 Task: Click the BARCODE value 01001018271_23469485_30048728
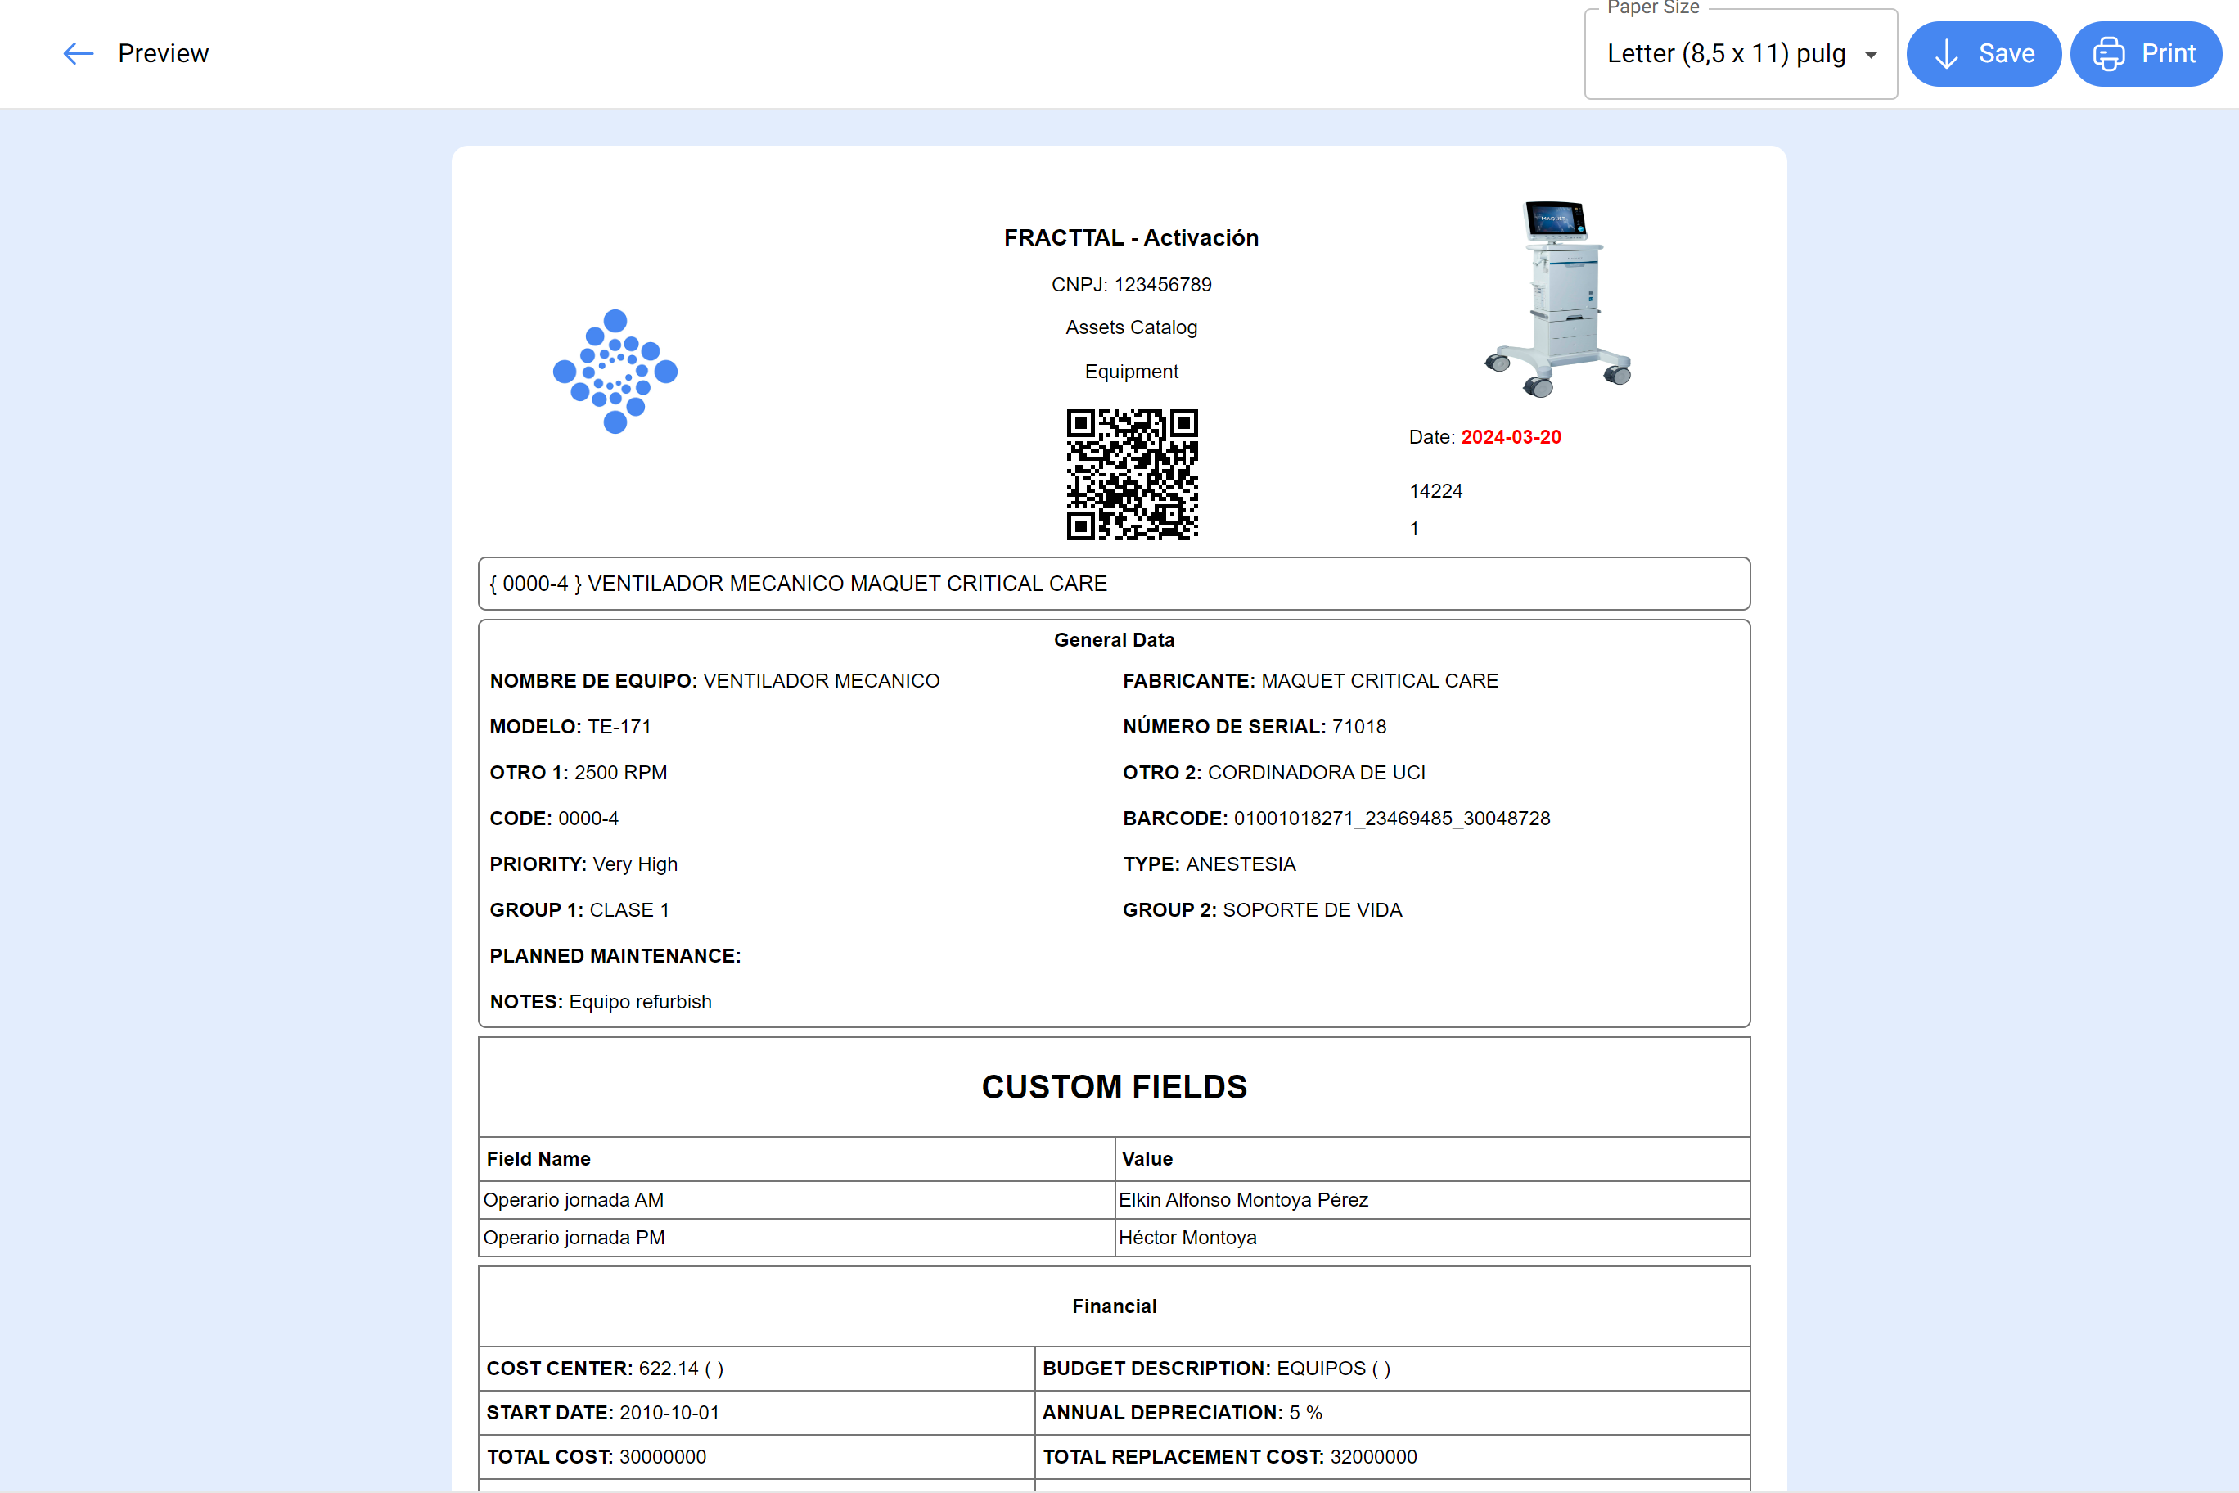click(x=1392, y=818)
